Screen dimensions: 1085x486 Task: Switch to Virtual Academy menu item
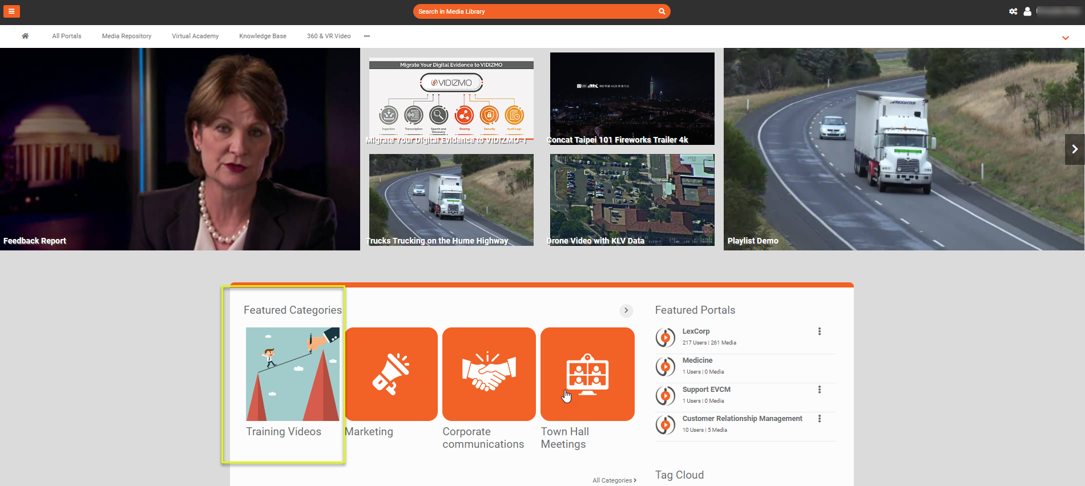click(195, 36)
